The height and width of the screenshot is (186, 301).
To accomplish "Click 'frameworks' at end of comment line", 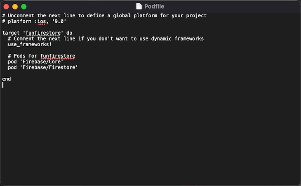I will 189,39.
